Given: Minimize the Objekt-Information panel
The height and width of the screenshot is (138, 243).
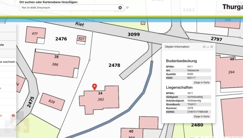Looking at the screenshot, I should (208, 47).
